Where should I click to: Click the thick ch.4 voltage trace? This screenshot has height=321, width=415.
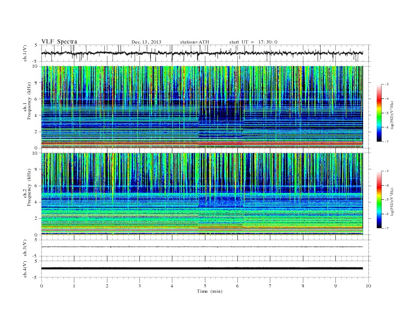tap(202, 269)
